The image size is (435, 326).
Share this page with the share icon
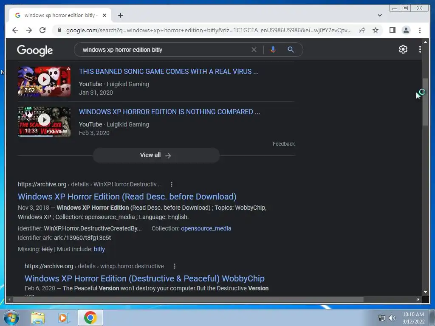(x=362, y=30)
